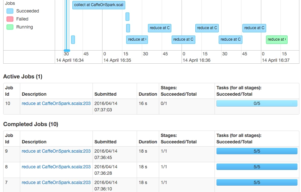
Task: Click Duration column header in Completed Jobs table
Action: tap(148, 142)
